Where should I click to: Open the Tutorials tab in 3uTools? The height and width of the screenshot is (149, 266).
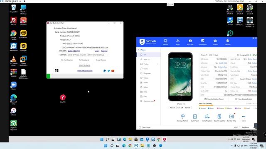(227, 42)
